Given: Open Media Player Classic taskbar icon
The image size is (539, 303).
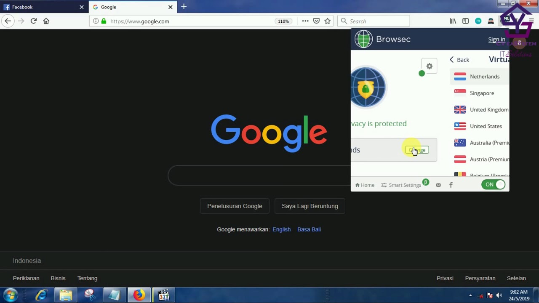Looking at the screenshot, I should tap(163, 295).
